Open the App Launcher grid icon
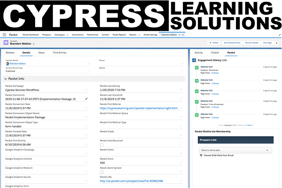282x188 pixels. [x=4, y=35]
